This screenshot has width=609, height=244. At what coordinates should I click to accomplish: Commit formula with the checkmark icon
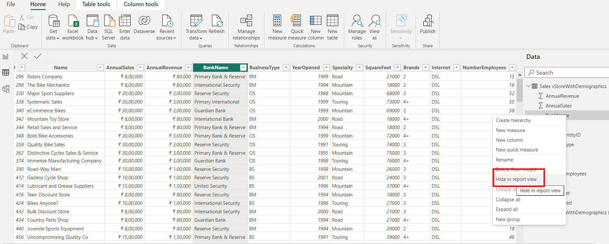tap(38, 56)
